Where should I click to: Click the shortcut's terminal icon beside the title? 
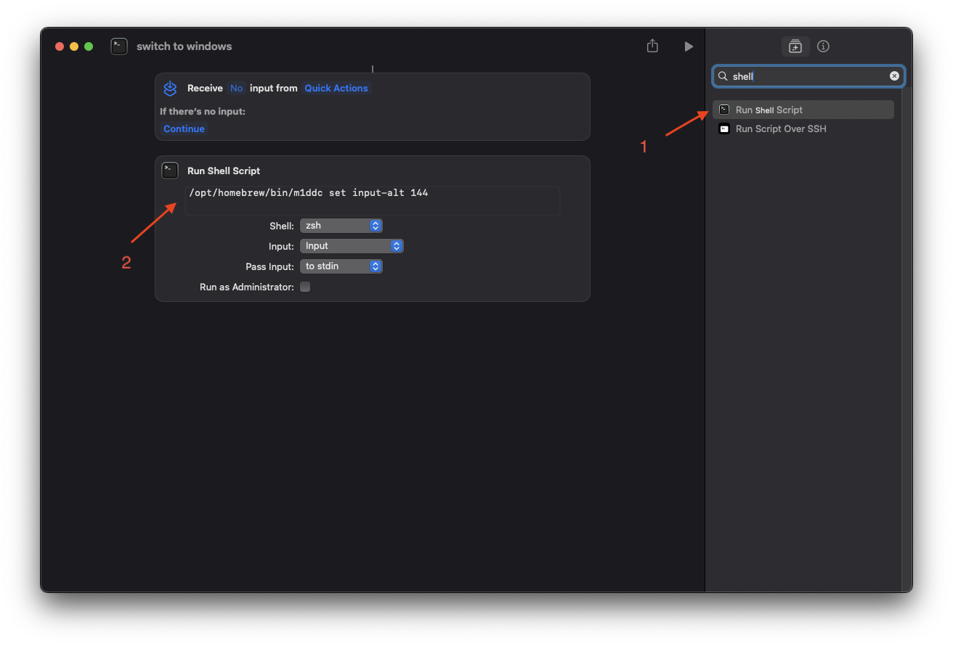point(119,46)
